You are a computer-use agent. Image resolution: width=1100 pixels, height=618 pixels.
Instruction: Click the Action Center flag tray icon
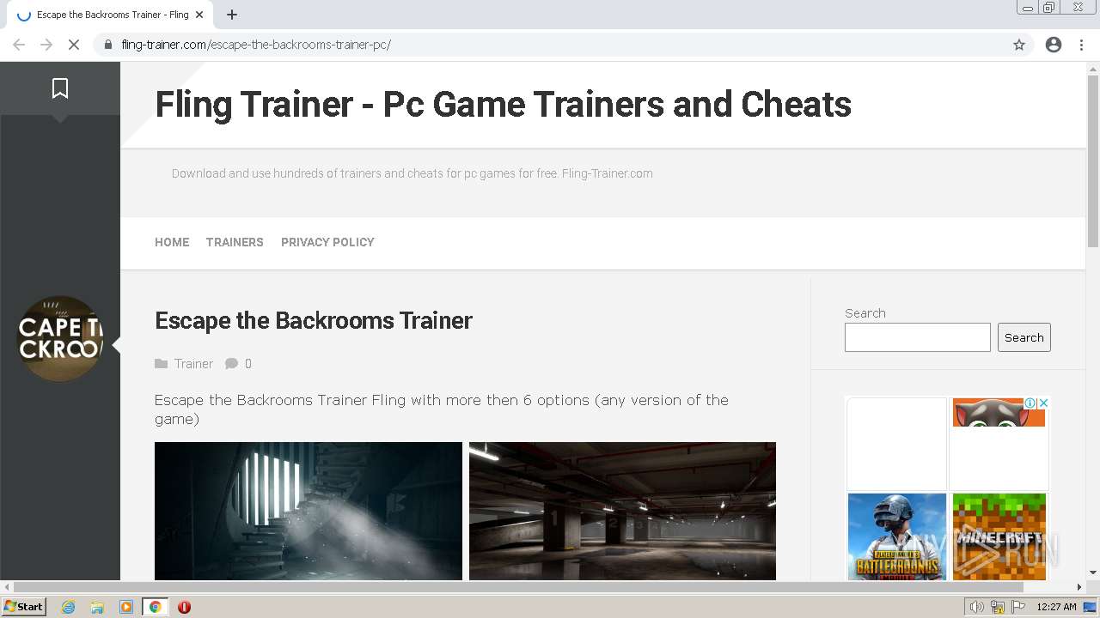pyautogui.click(x=1018, y=607)
